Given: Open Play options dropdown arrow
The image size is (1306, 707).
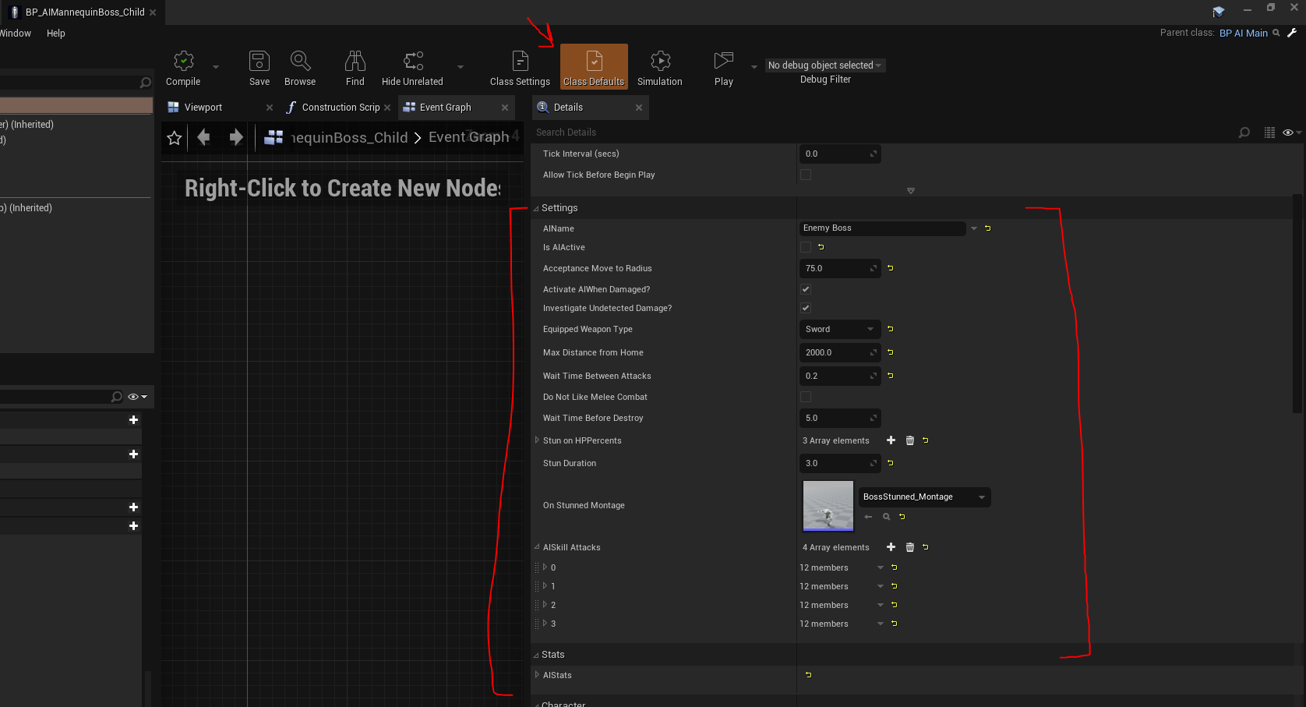Looking at the screenshot, I should tap(754, 67).
